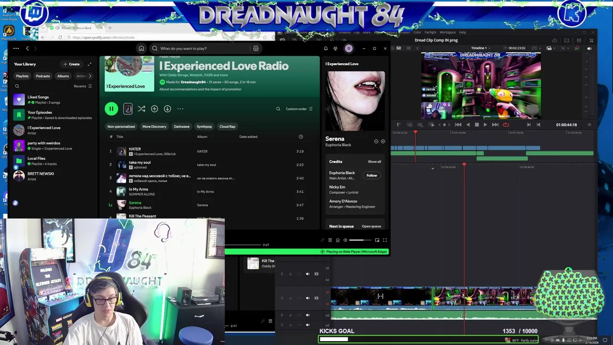Expand Your Library to full view
613x345 pixels.
click(89, 64)
